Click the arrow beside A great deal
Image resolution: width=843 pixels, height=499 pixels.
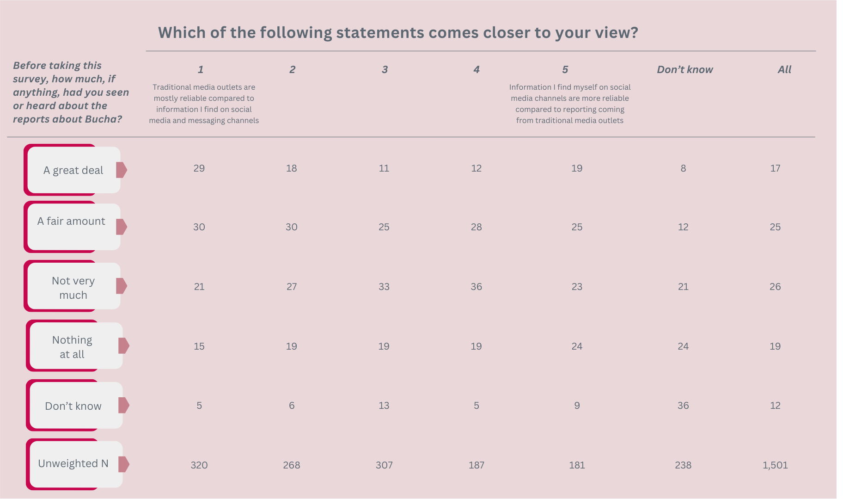pyautogui.click(x=122, y=170)
